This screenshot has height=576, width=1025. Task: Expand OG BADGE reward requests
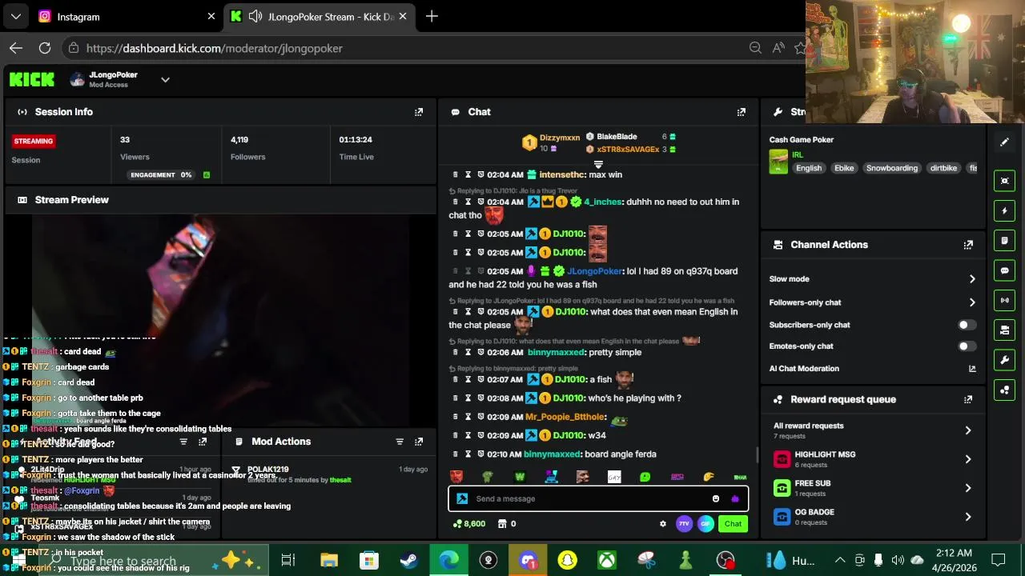point(968,517)
